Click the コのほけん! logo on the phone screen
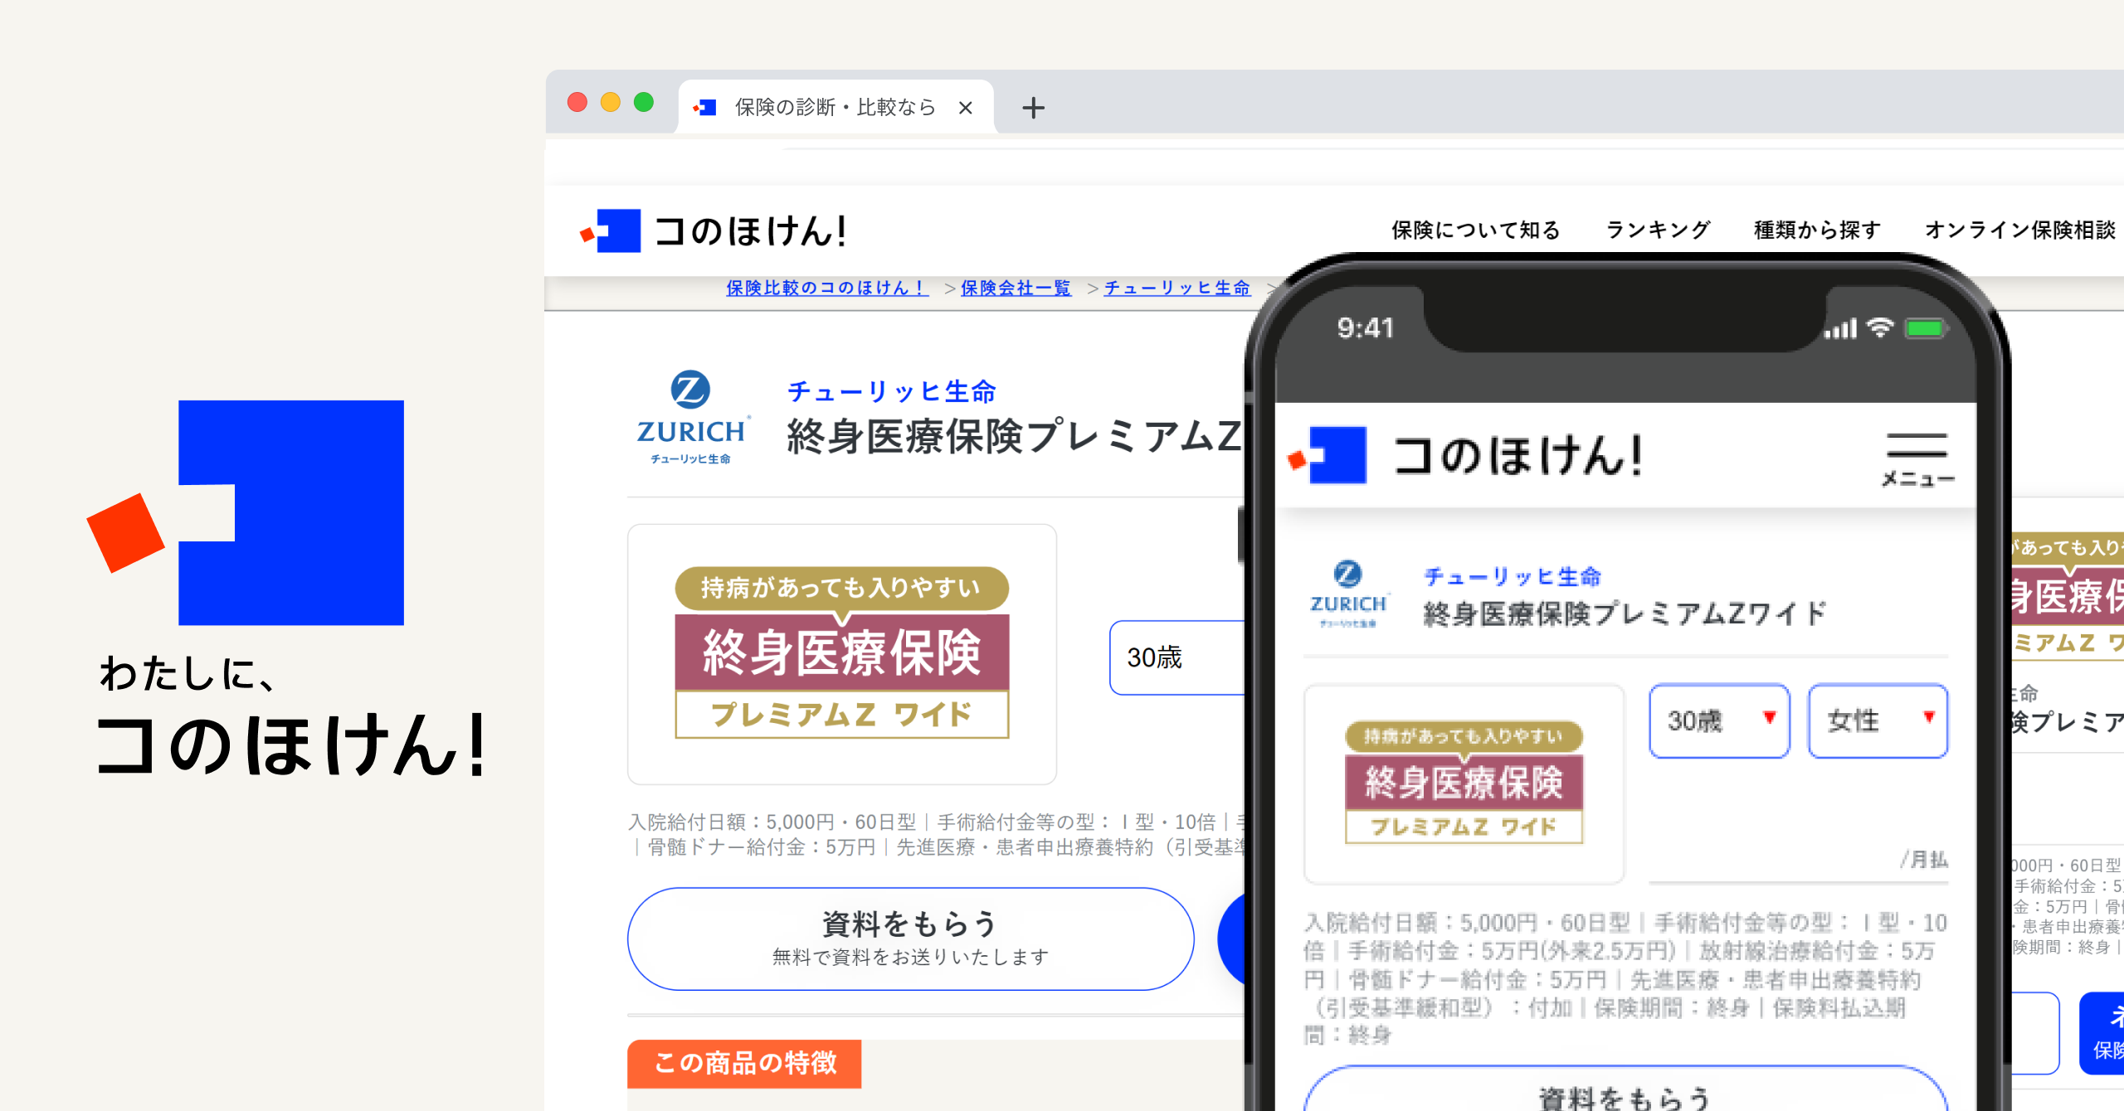 (1464, 455)
